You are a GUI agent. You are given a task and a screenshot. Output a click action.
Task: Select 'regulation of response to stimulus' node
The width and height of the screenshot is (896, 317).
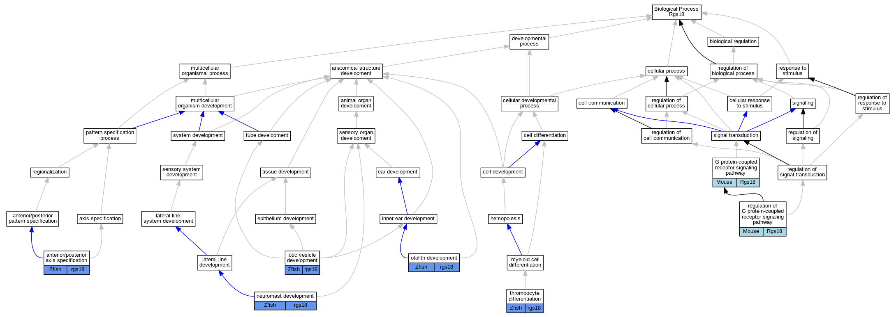(x=872, y=103)
